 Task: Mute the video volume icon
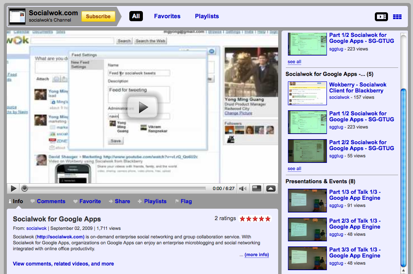pyautogui.click(x=243, y=188)
